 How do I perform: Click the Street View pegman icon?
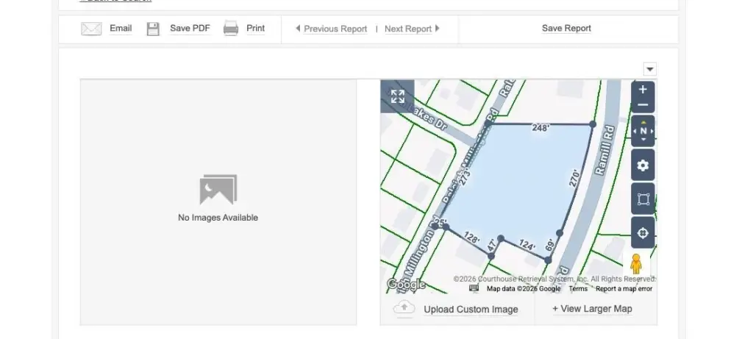pos(636,264)
